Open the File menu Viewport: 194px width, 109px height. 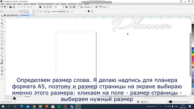tap(3, 4)
